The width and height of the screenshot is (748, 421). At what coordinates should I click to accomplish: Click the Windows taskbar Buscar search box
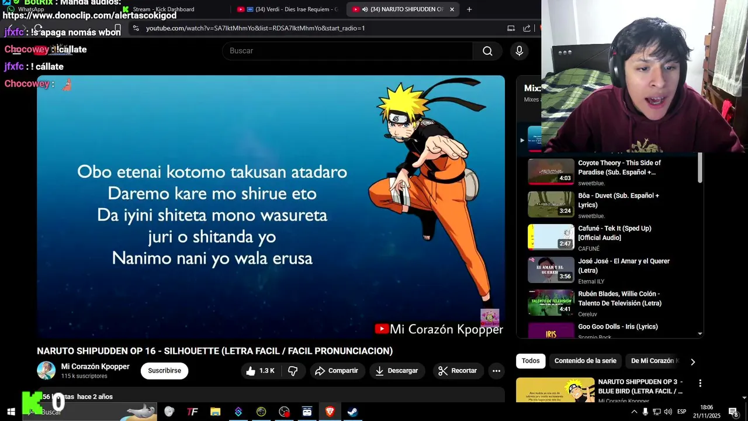[x=90, y=412]
